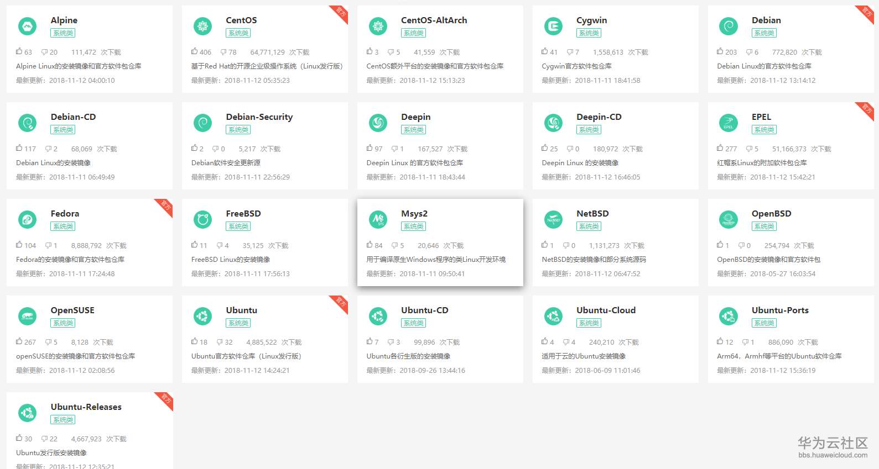The height and width of the screenshot is (469, 879).
Task: Open the OpenBSD mirror title link
Action: 771,214
